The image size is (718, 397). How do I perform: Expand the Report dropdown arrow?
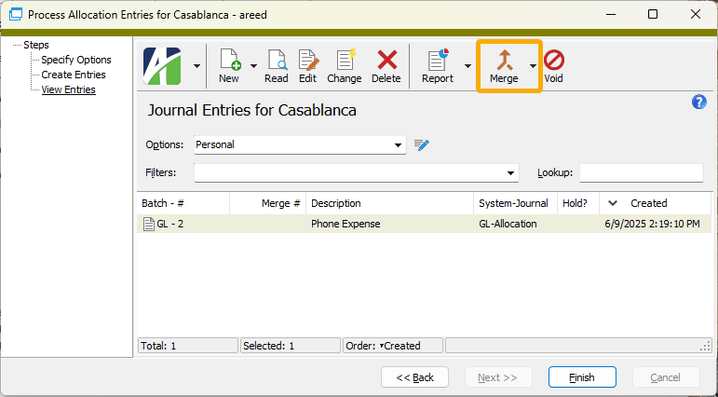467,66
